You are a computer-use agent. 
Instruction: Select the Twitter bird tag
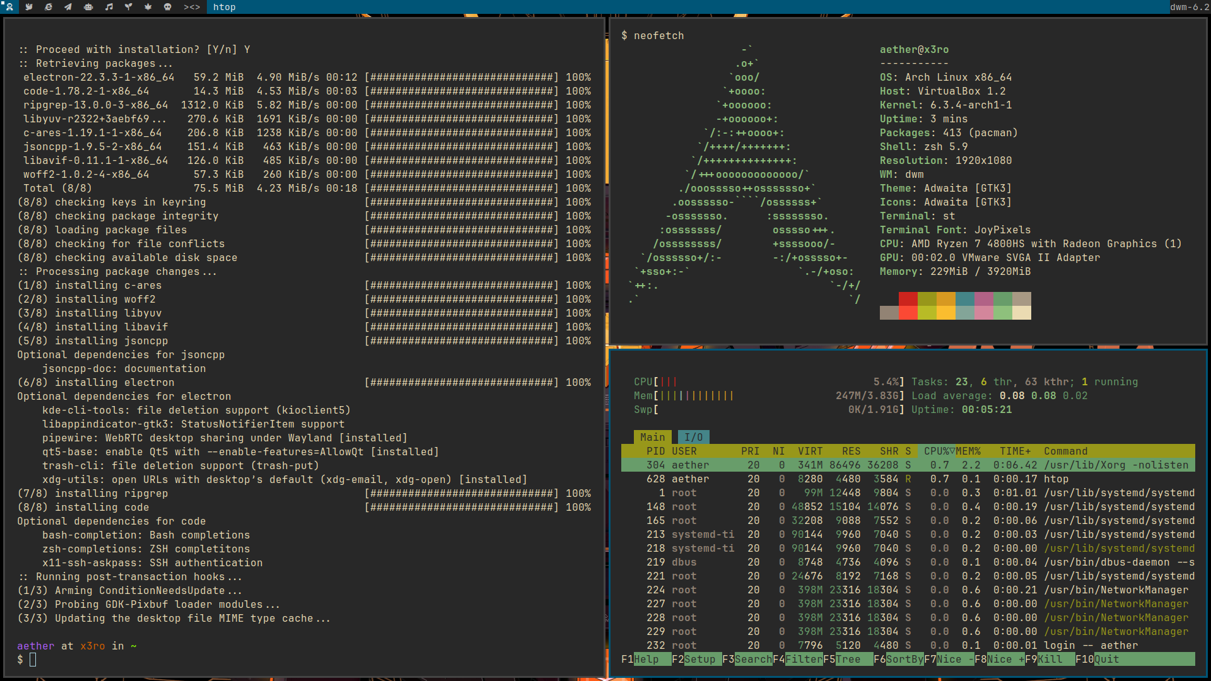[29, 7]
